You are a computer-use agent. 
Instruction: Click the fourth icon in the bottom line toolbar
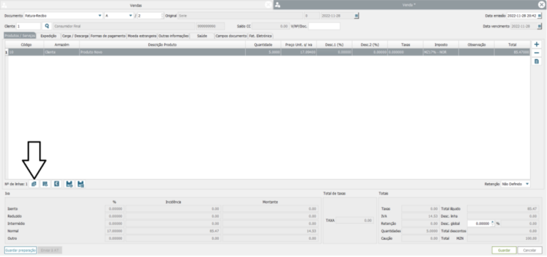coord(69,184)
